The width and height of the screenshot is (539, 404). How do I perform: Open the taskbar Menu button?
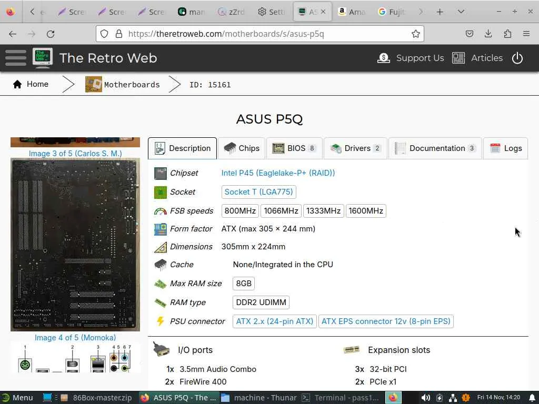point(17,398)
